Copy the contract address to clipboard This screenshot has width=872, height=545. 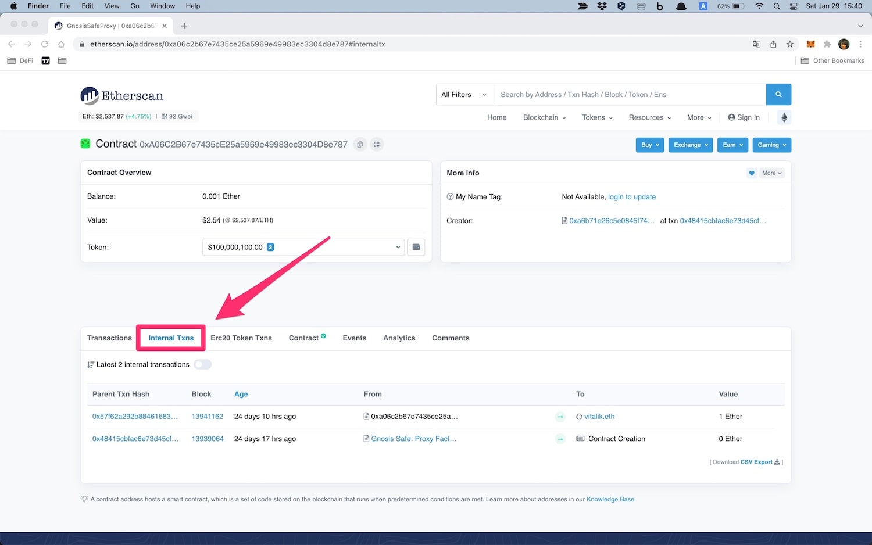tap(360, 145)
